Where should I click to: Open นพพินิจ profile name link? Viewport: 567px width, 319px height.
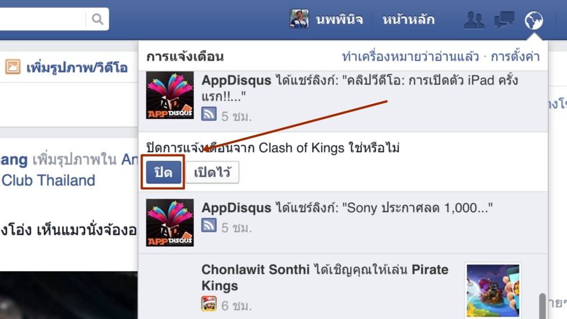point(339,19)
